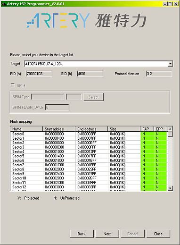Click scroll up arrow in Flash mapping
Image resolution: width=180 pixels, height=245 pixels.
pyautogui.click(x=170, y=129)
